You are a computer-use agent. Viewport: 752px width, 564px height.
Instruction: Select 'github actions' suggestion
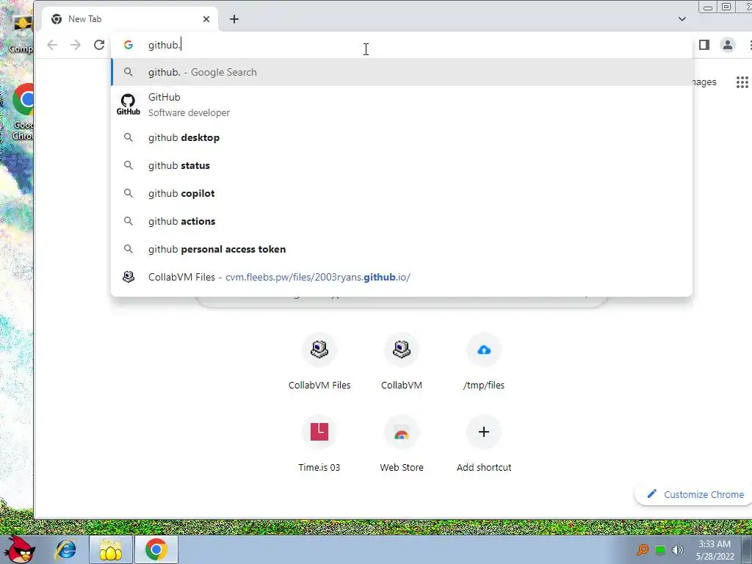tap(402, 221)
